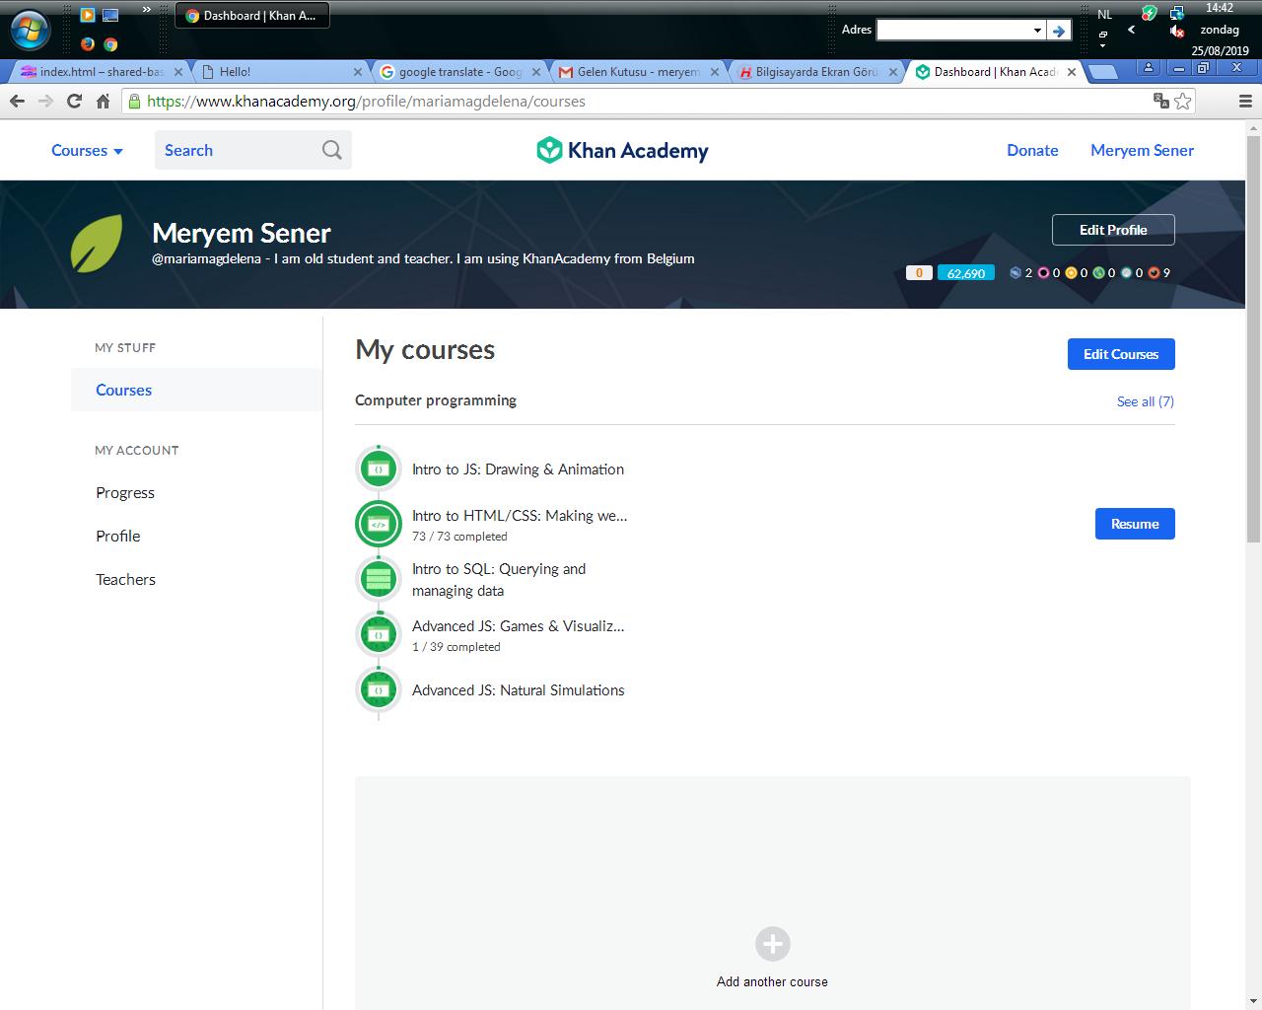Open the Donate link

point(1032,150)
